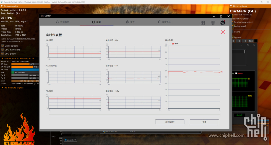This screenshot has width=271, height=145.
Task: Switch to the 功能 tab in MSI Center
Action: tap(97, 22)
